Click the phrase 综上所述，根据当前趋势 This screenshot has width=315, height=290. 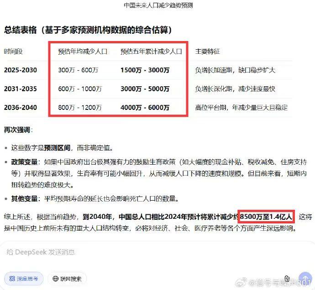pyautogui.click(x=40, y=217)
